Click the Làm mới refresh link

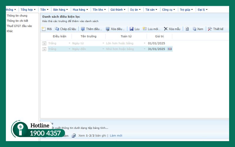[x=116, y=136]
